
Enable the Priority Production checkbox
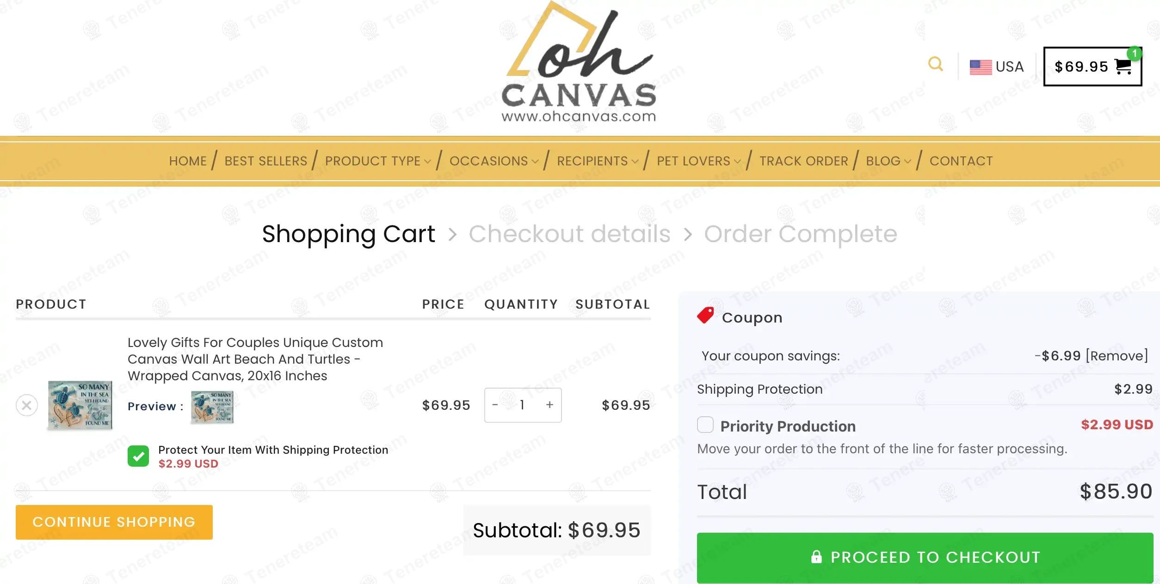[705, 425]
